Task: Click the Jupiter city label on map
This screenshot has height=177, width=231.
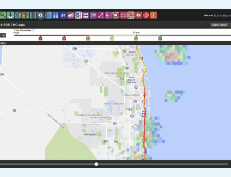Action: point(133,52)
